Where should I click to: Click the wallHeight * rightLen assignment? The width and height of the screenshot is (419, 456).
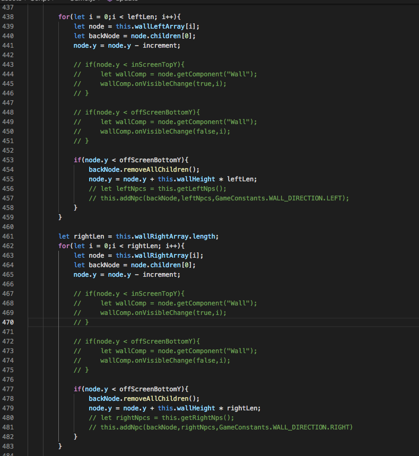[x=174, y=408]
